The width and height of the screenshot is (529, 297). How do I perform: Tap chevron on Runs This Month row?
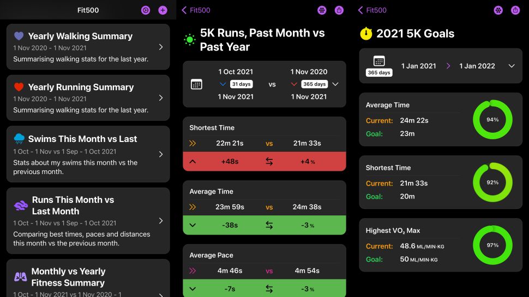[161, 221]
